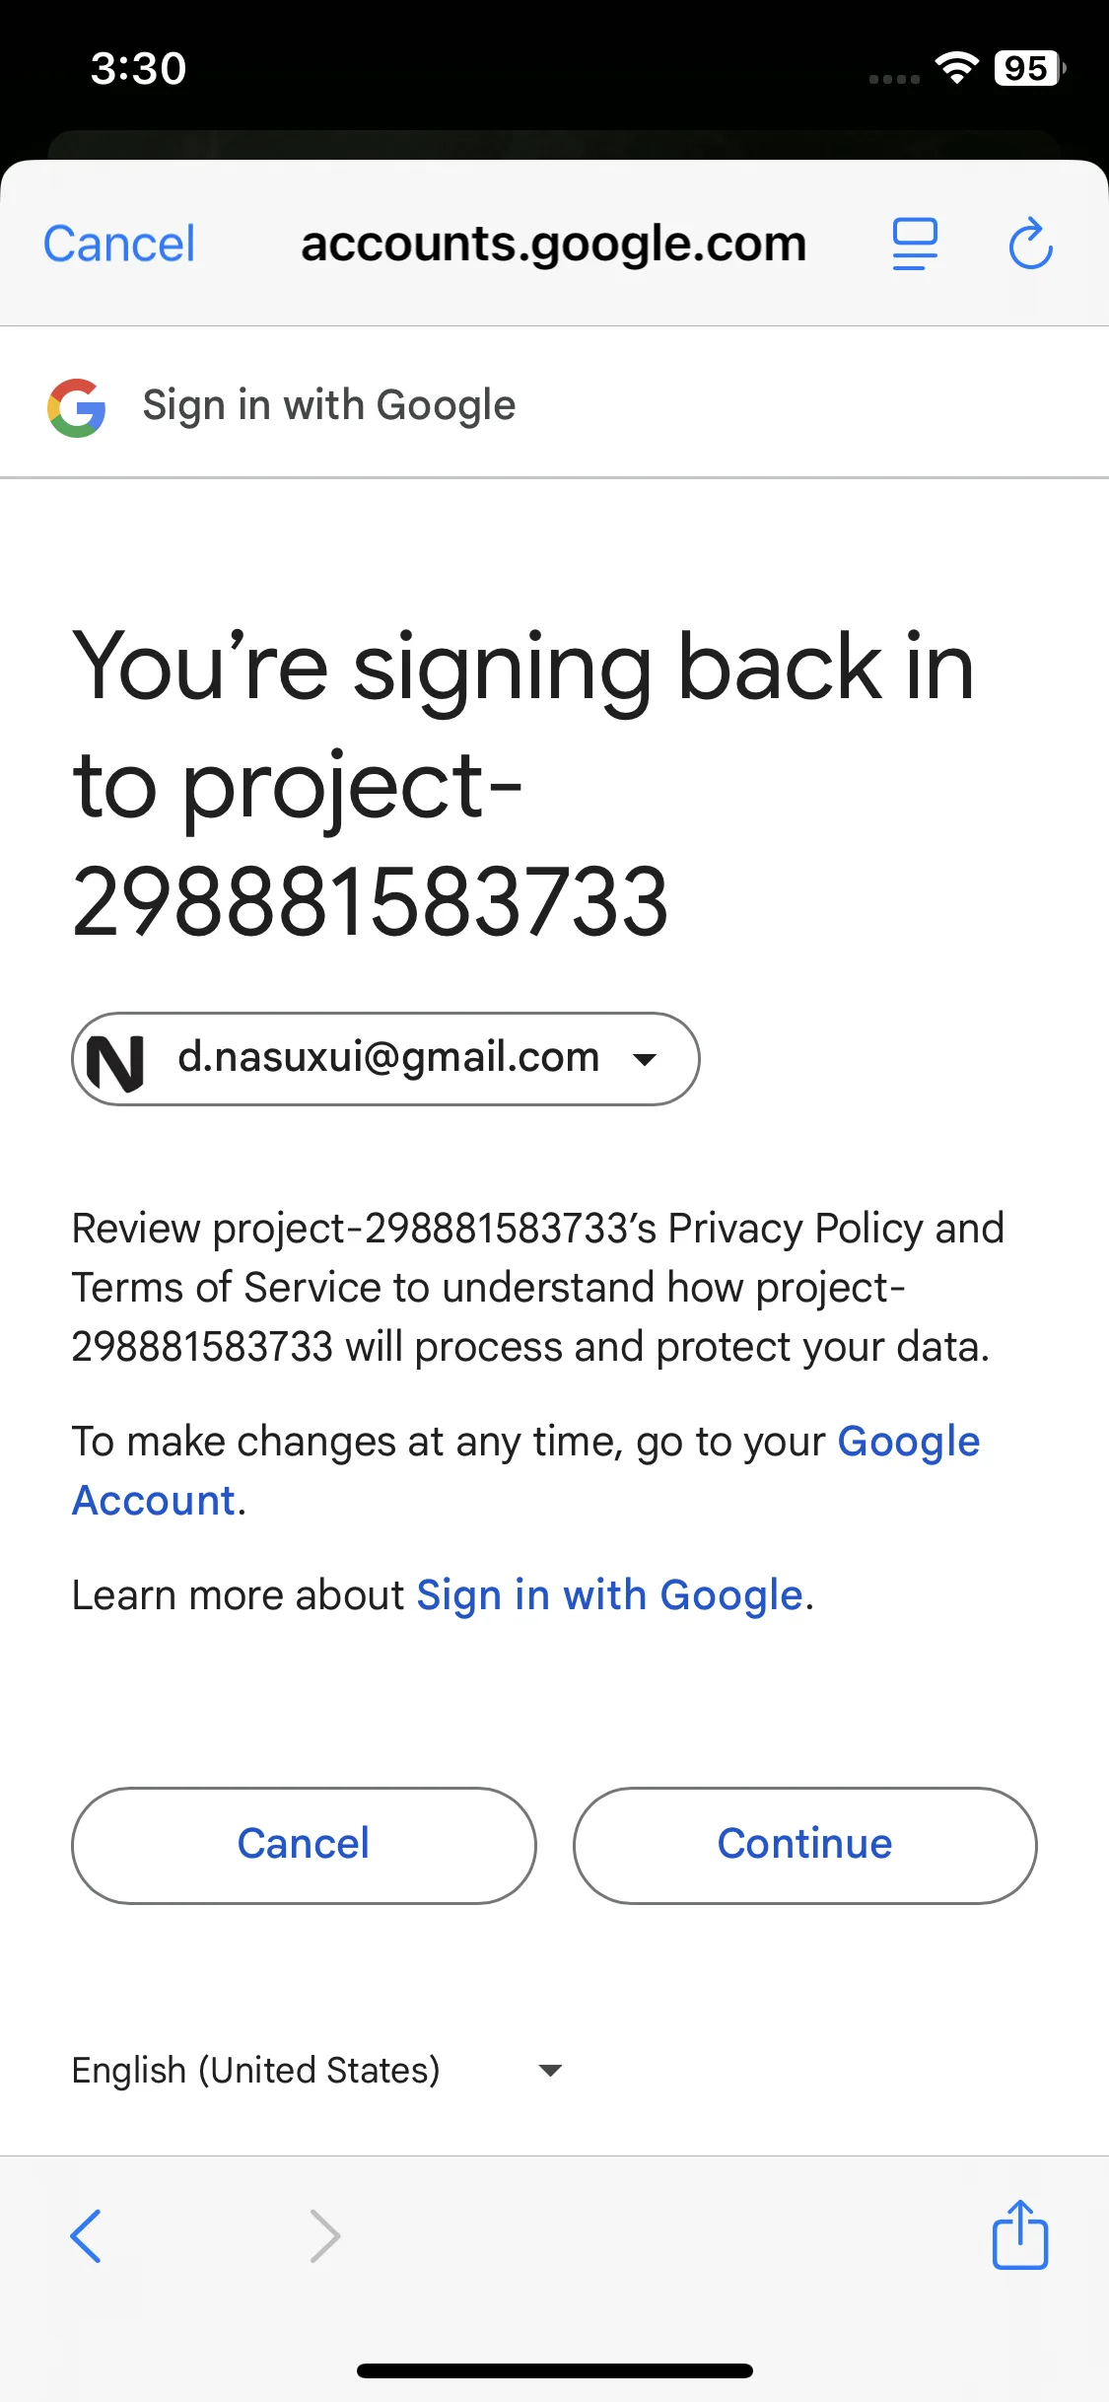Tap the Google G logo
The image size is (1109, 2402).
[77, 407]
